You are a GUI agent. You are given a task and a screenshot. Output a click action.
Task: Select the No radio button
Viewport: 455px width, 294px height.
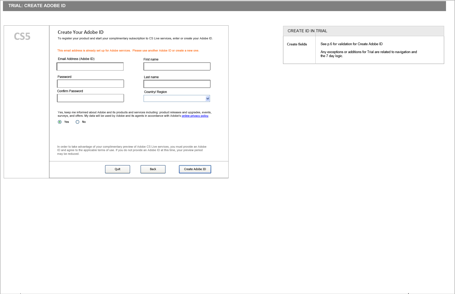[x=78, y=122]
